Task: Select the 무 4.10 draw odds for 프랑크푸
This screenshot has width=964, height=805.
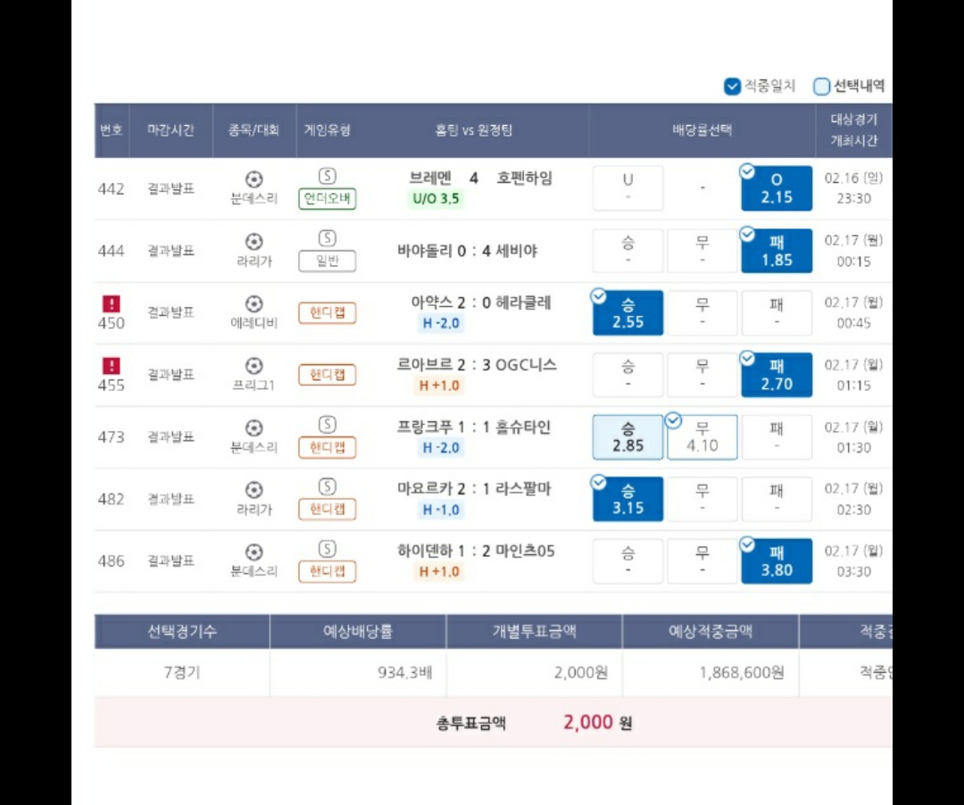Action: (702, 437)
